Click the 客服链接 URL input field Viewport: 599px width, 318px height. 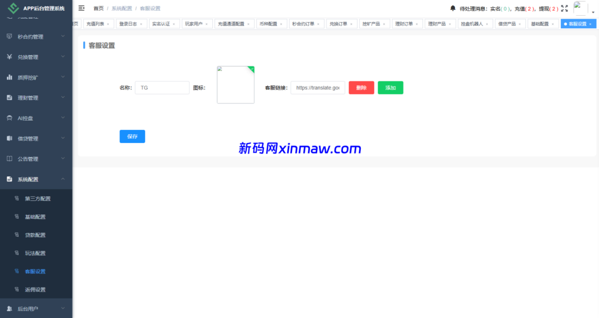click(x=318, y=88)
